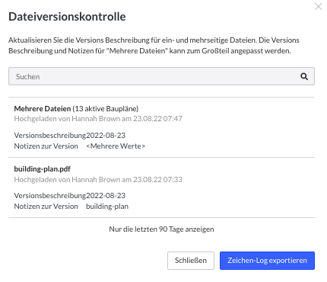The width and height of the screenshot is (327, 282).
Task: Select the building-plan.pdf entry title
Action: (x=43, y=169)
